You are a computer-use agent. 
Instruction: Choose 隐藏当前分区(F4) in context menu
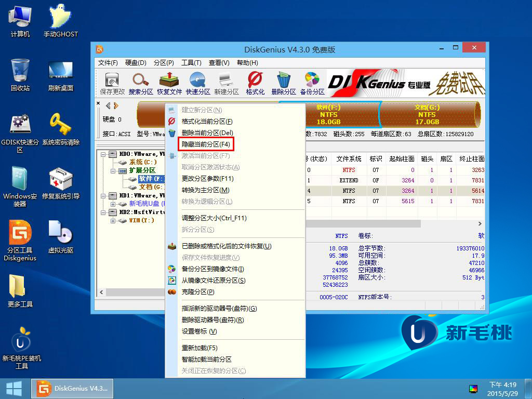click(206, 144)
